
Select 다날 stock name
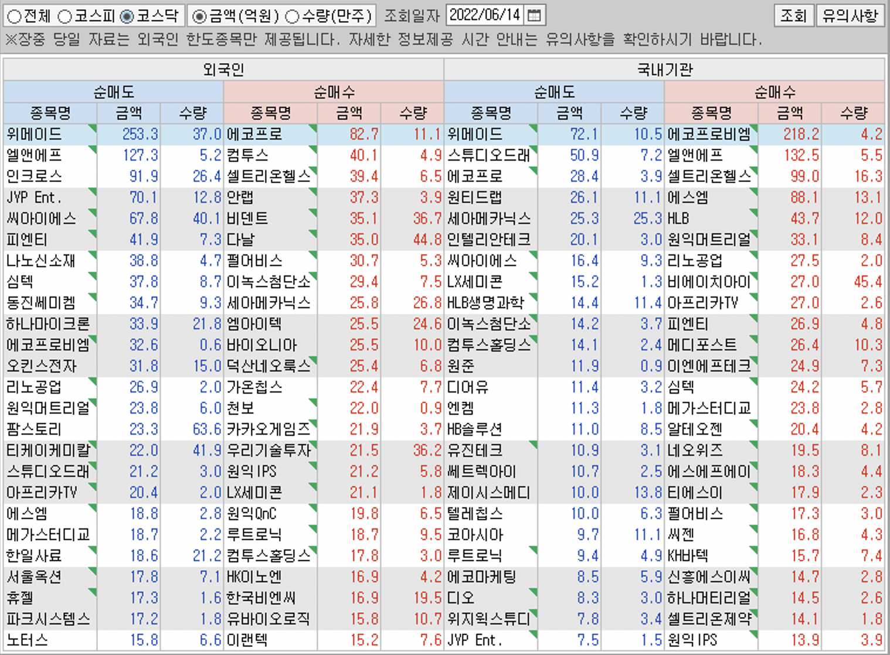[x=240, y=240]
